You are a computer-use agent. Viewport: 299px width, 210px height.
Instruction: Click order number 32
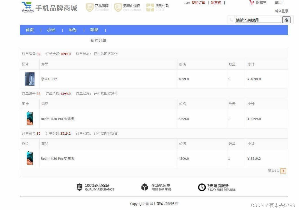(38, 54)
